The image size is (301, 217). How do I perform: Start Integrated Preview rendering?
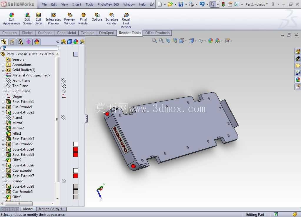54,19
